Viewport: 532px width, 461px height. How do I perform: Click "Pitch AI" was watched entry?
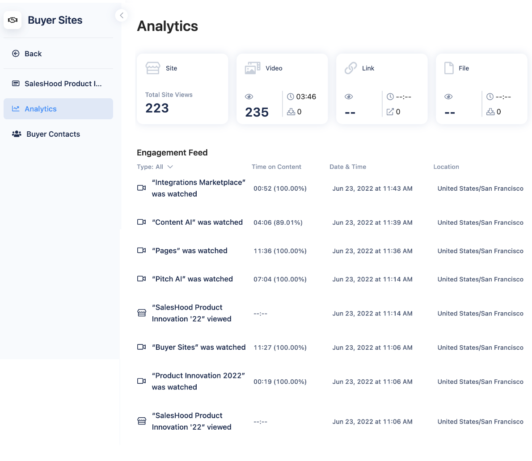(x=192, y=279)
